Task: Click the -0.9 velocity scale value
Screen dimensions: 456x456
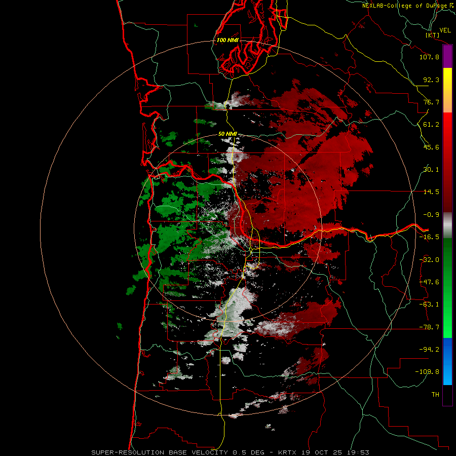Action: point(431,215)
